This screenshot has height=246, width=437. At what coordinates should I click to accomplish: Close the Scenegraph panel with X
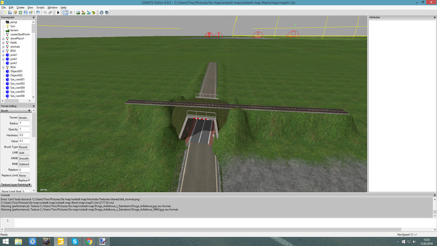pos(33,17)
